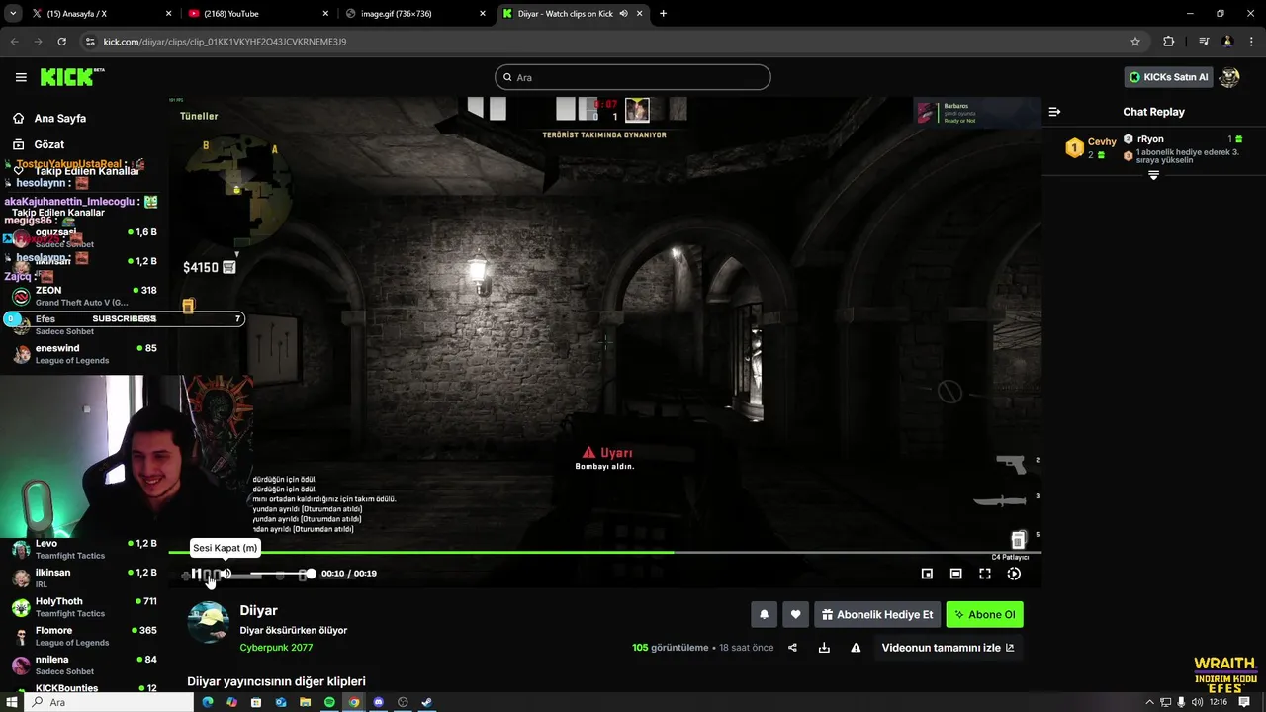
Task: Open the user profile avatar menu
Action: [x=1229, y=77]
